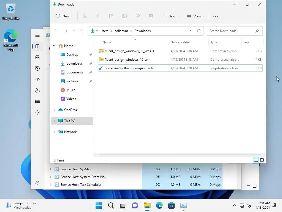The width and height of the screenshot is (282, 212).
Task: Click the Share icon in toolbar
Action: pyautogui.click(x=138, y=16)
